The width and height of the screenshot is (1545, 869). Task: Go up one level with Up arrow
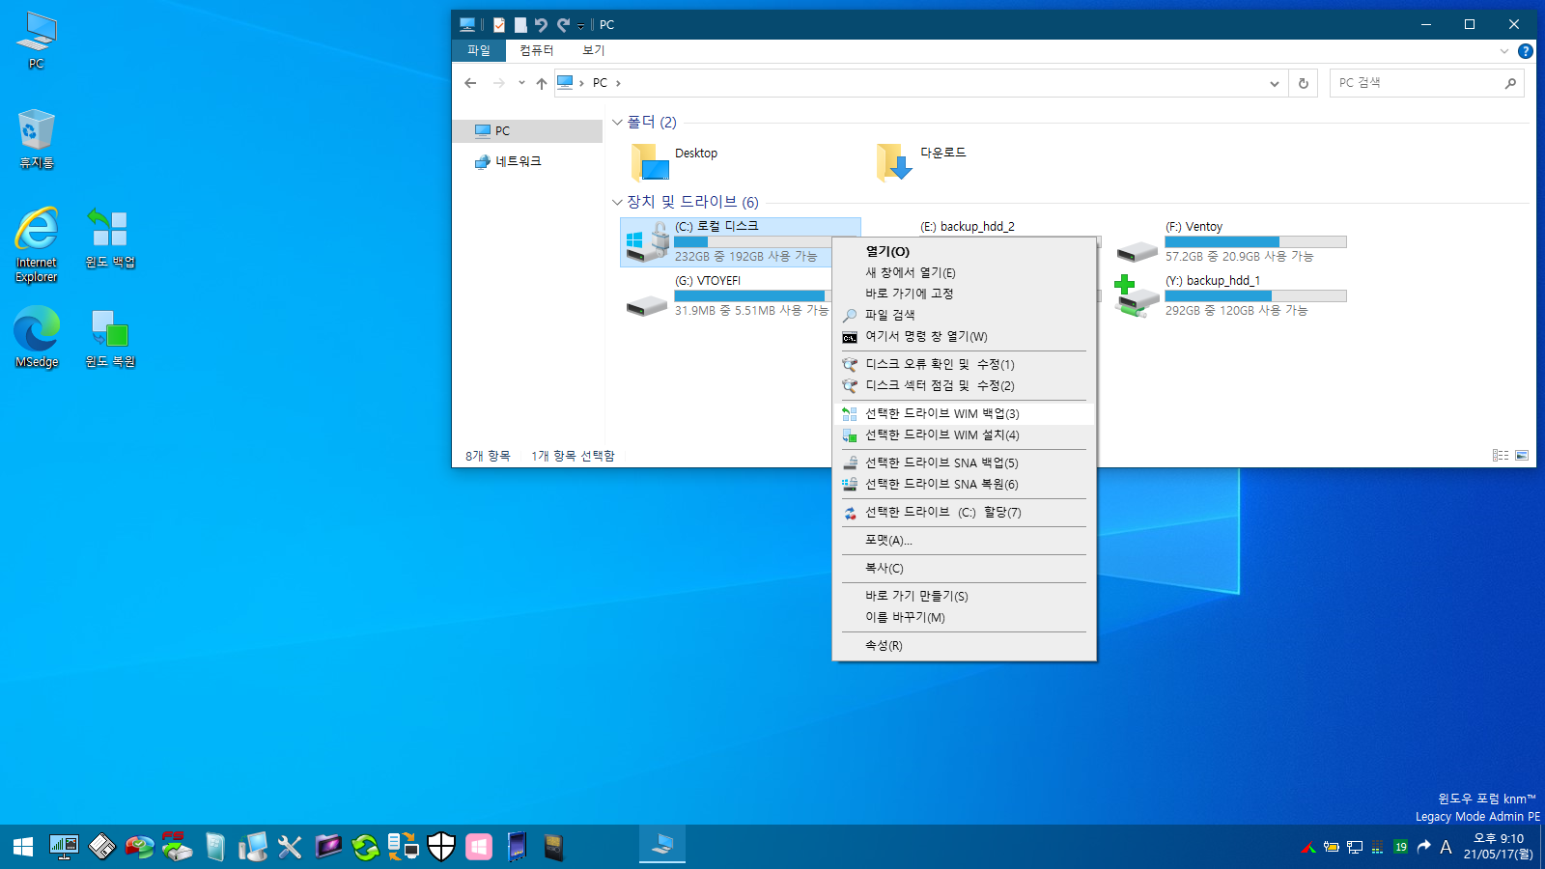click(542, 83)
